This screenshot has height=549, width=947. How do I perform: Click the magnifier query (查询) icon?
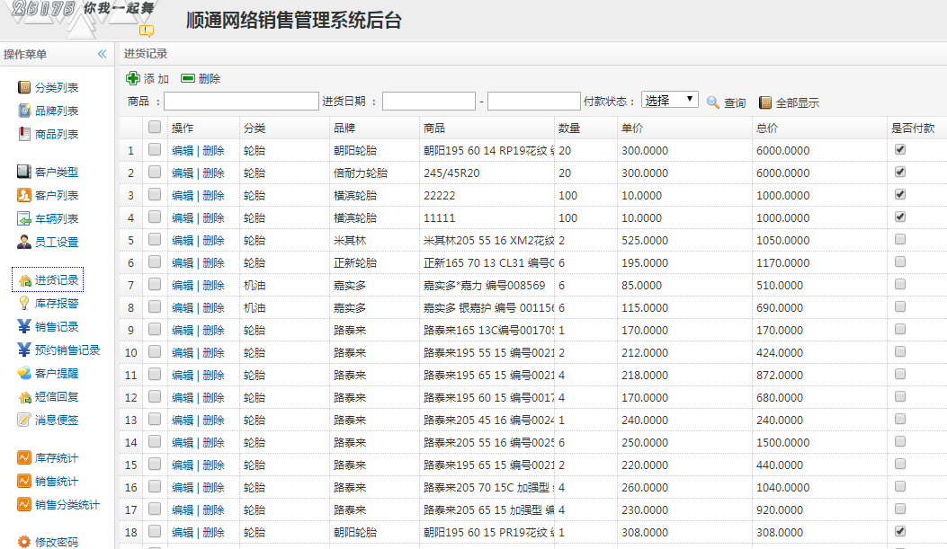tap(713, 102)
